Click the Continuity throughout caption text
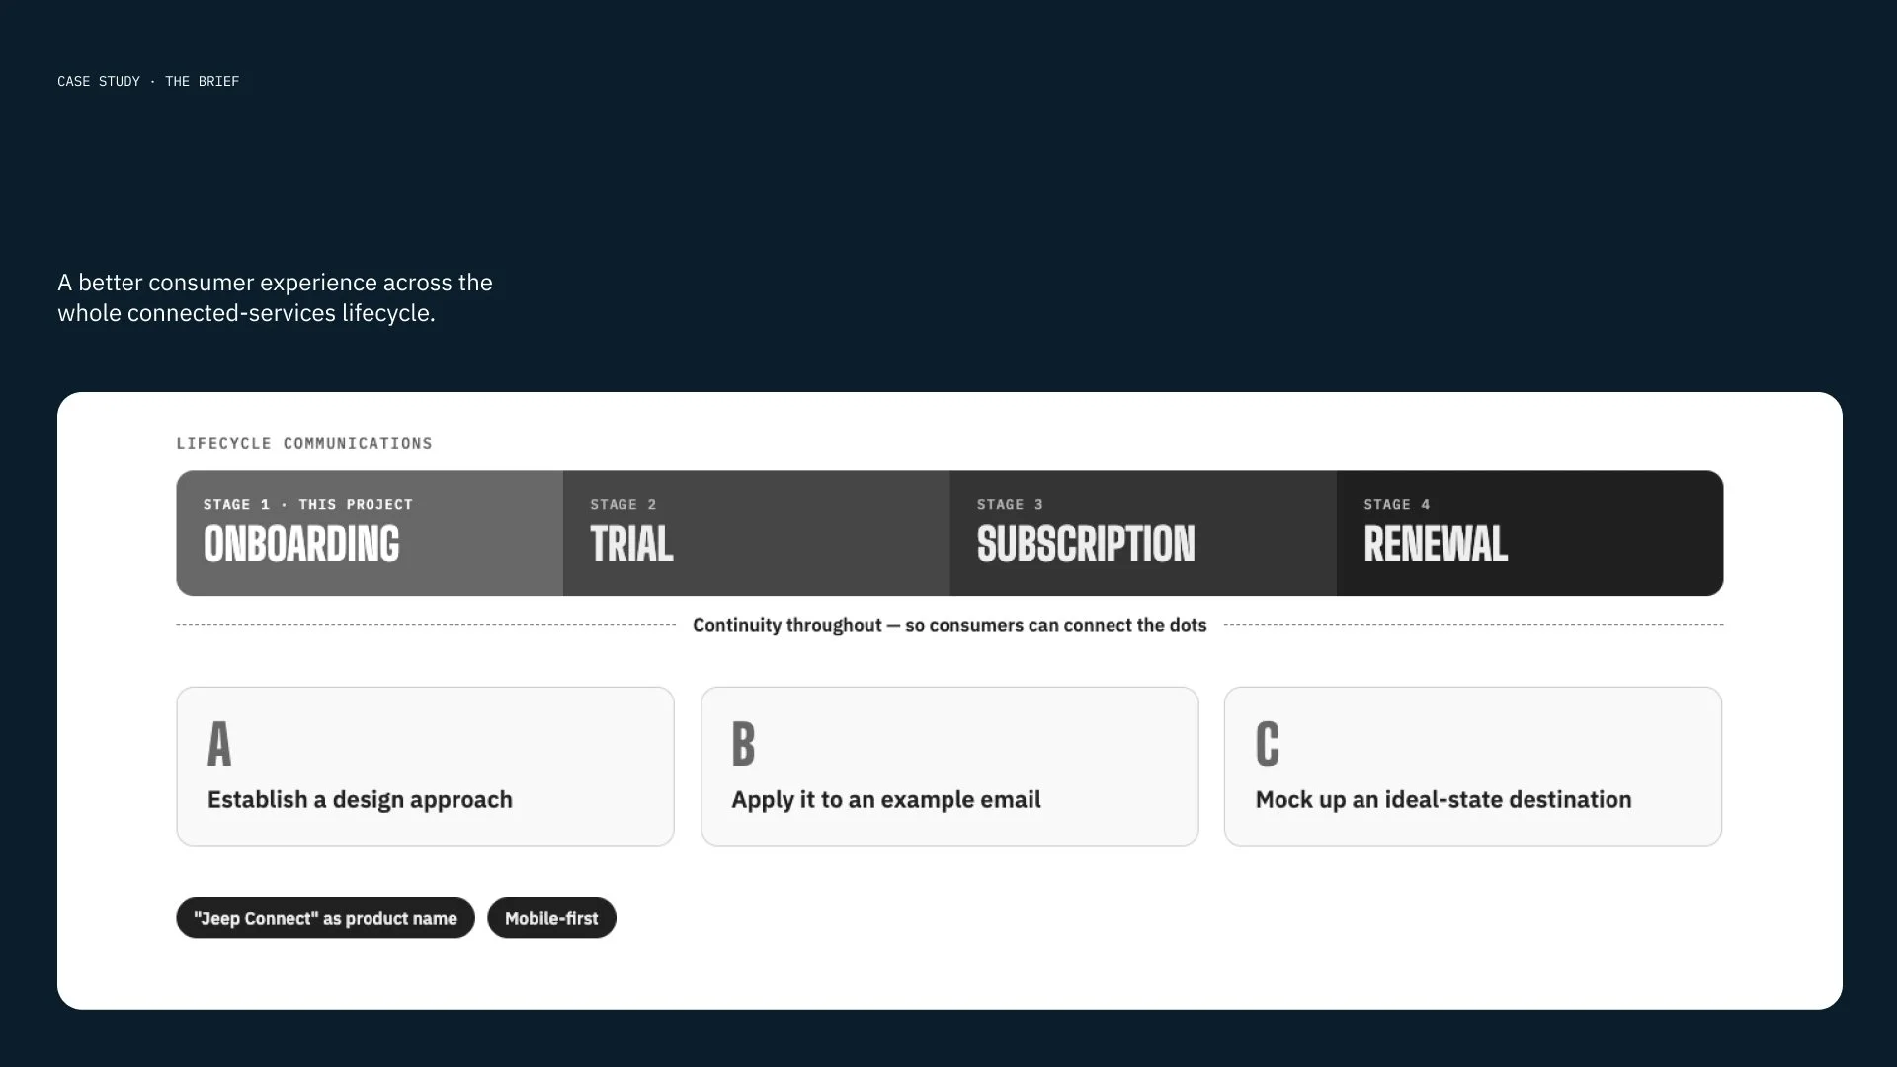The width and height of the screenshot is (1897, 1067). [x=949, y=625]
